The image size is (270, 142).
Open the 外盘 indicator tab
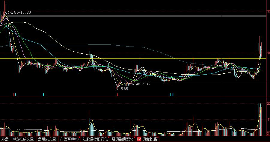[5, 139]
